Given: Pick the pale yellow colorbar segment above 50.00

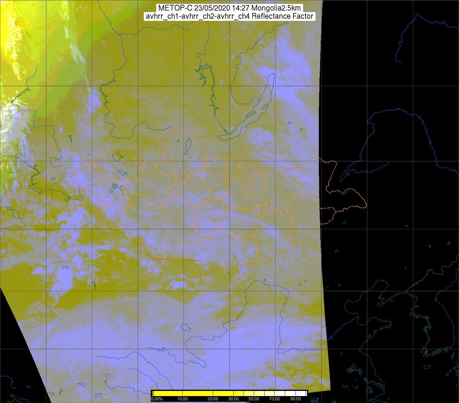Looking at the screenshot, I should [x=259, y=393].
